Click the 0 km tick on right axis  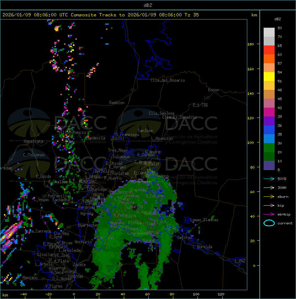coord(254,266)
